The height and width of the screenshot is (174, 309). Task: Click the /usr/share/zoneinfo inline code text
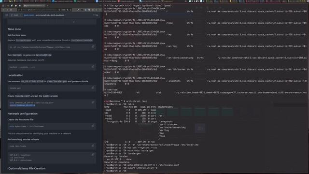click(x=82, y=40)
